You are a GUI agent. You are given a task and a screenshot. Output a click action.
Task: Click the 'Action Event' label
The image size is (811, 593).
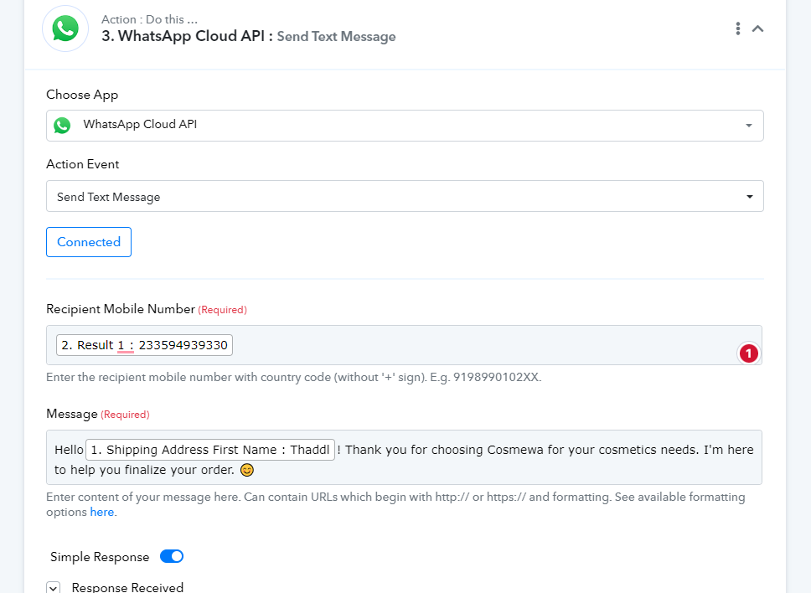(x=83, y=164)
